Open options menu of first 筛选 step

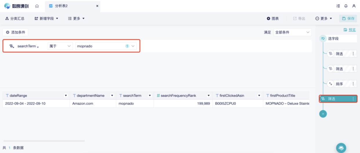click(x=353, y=54)
